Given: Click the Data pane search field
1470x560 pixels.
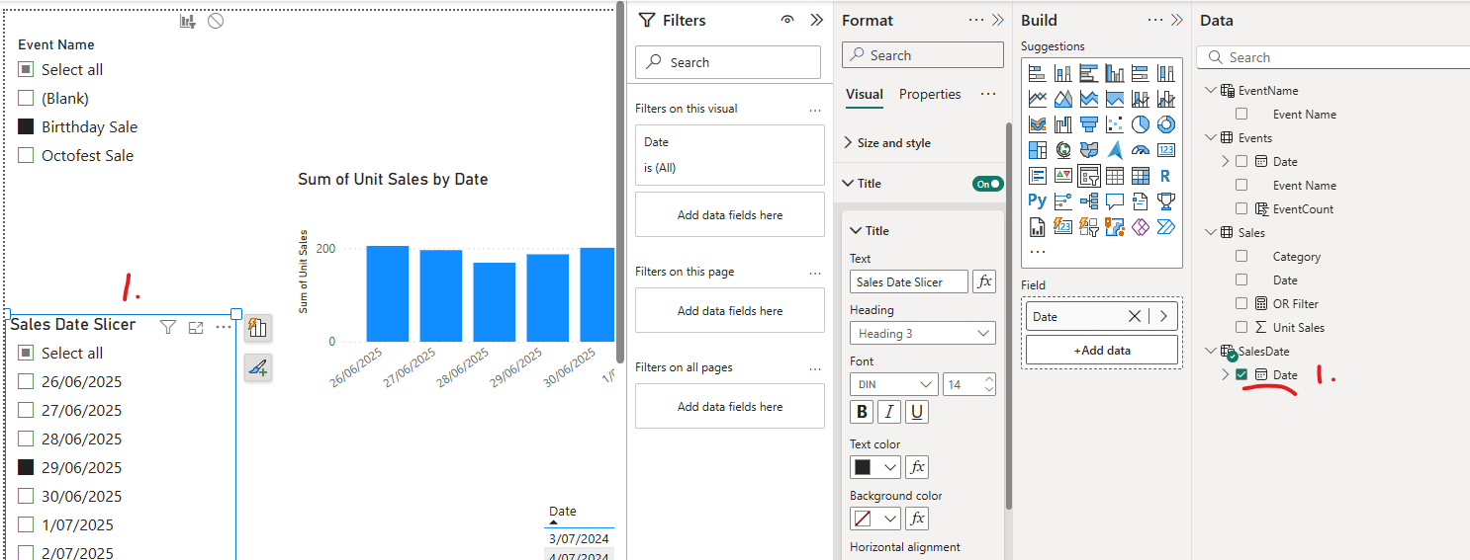Looking at the screenshot, I should click(x=1332, y=57).
